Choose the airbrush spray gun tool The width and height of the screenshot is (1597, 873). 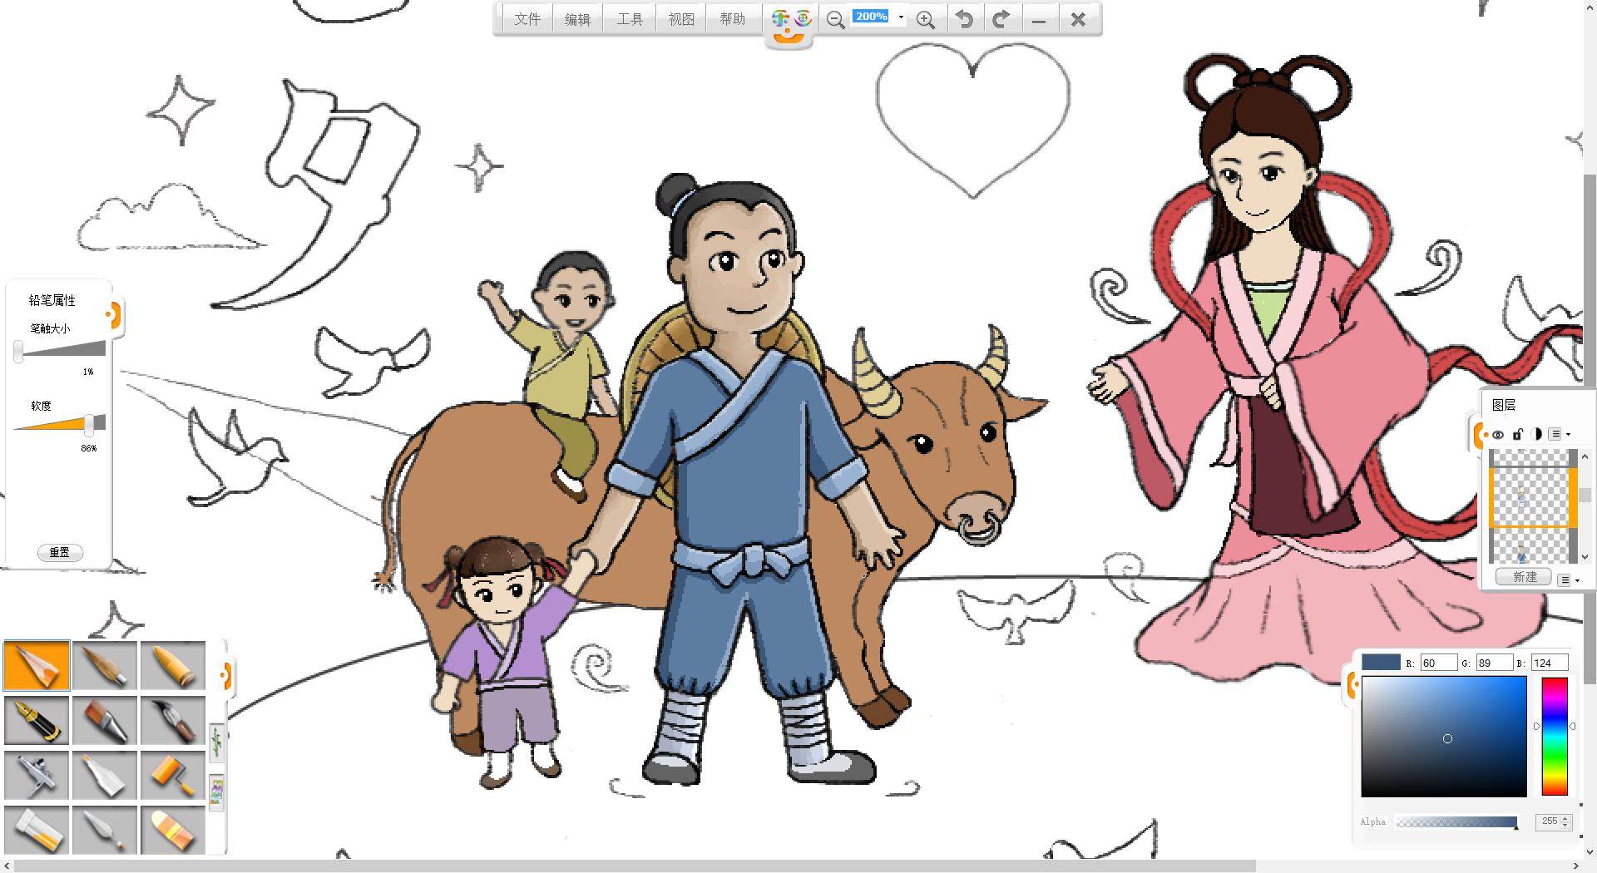[x=37, y=775]
